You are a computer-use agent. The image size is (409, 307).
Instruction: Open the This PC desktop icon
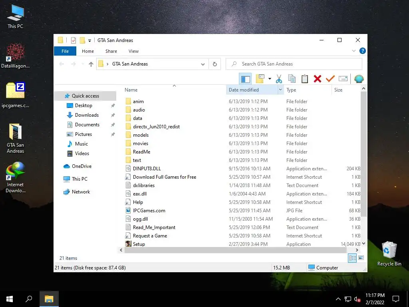(x=16, y=16)
